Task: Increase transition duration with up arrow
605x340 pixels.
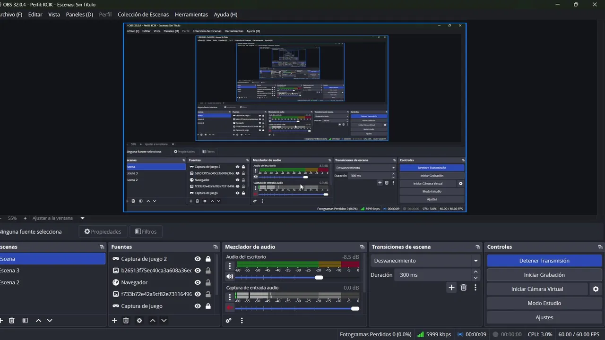Action: pos(475,272)
